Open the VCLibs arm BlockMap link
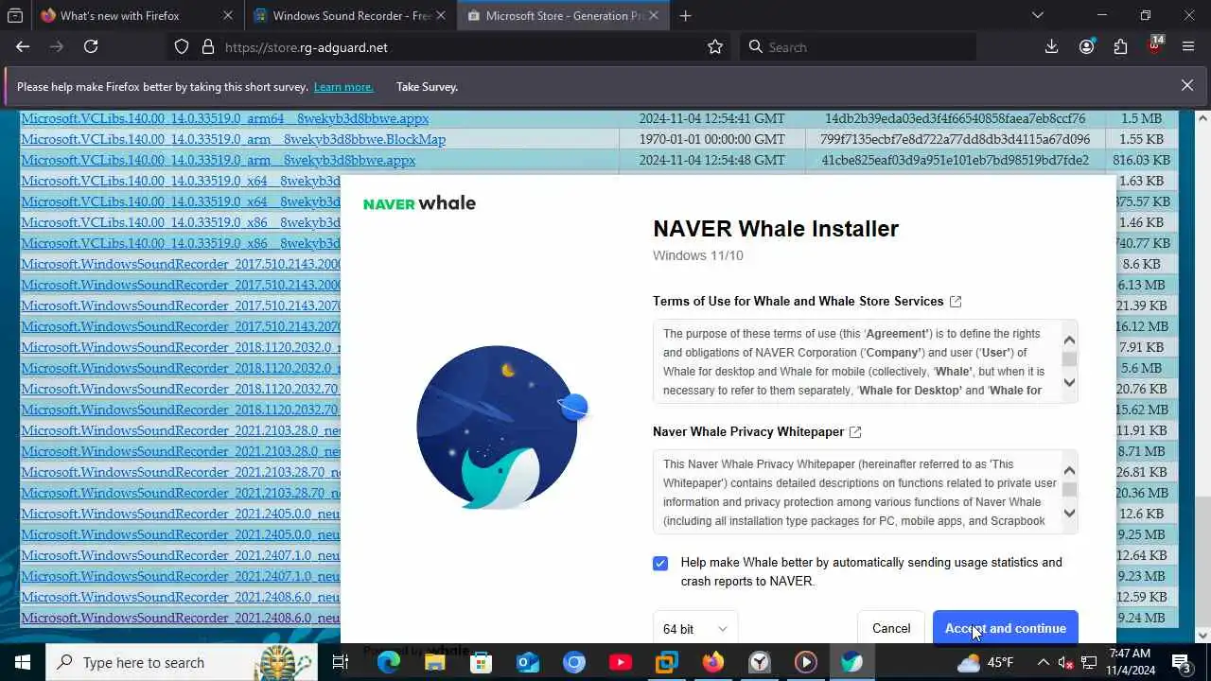1211x681 pixels. (234, 139)
